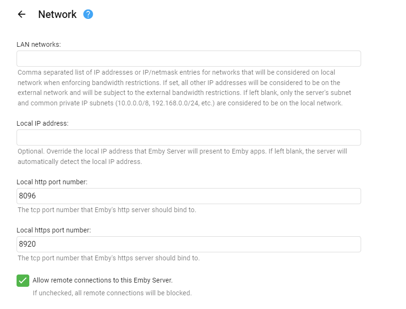Open the Network help question mark icon
The image size is (406, 309).
point(88,14)
